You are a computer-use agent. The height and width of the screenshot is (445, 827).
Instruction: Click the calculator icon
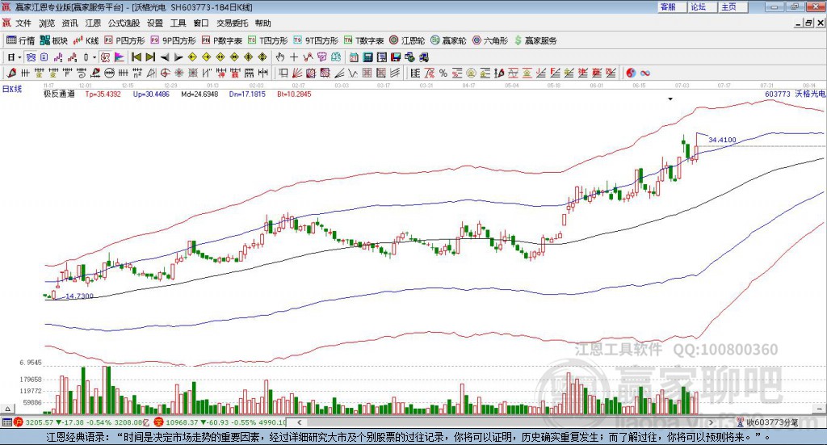pyautogui.click(x=368, y=57)
